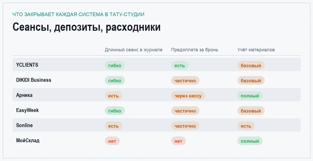The height and width of the screenshot is (161, 313).
Task: Click column header 'Предоплата за бронь'
Action: (195, 50)
